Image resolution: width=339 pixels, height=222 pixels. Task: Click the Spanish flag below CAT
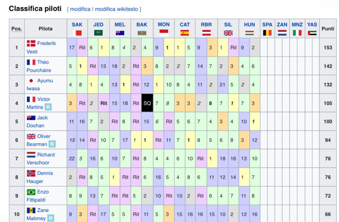click(185, 33)
